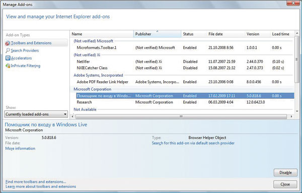The height and width of the screenshot is (193, 302).
Task: Click (Not verified) Microsoft group header
Action: tap(94, 41)
